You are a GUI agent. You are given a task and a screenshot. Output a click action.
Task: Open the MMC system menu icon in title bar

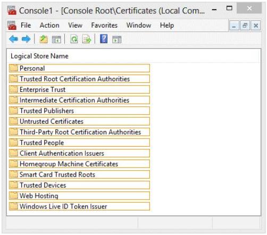pyautogui.click(x=12, y=10)
